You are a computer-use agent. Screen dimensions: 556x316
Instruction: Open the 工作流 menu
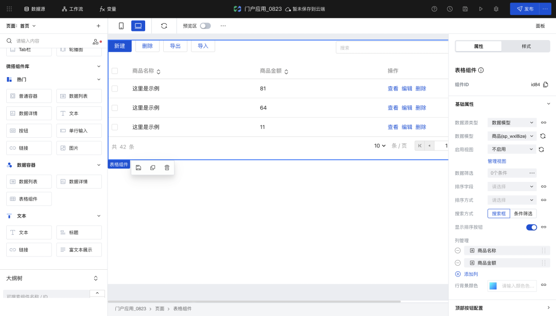73,9
